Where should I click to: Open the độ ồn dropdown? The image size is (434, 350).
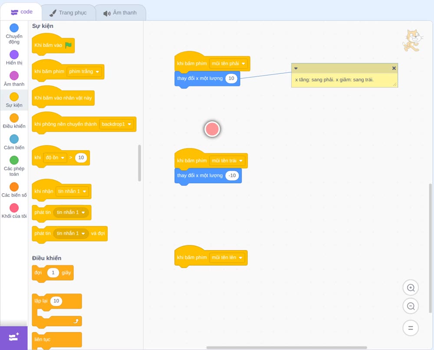pos(55,158)
